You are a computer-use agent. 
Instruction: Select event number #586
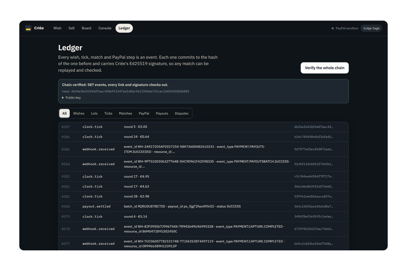tap(66, 137)
